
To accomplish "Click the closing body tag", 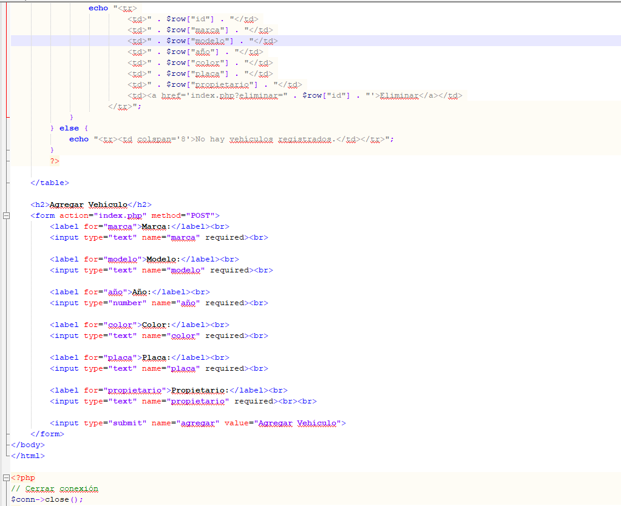I will (28, 445).
